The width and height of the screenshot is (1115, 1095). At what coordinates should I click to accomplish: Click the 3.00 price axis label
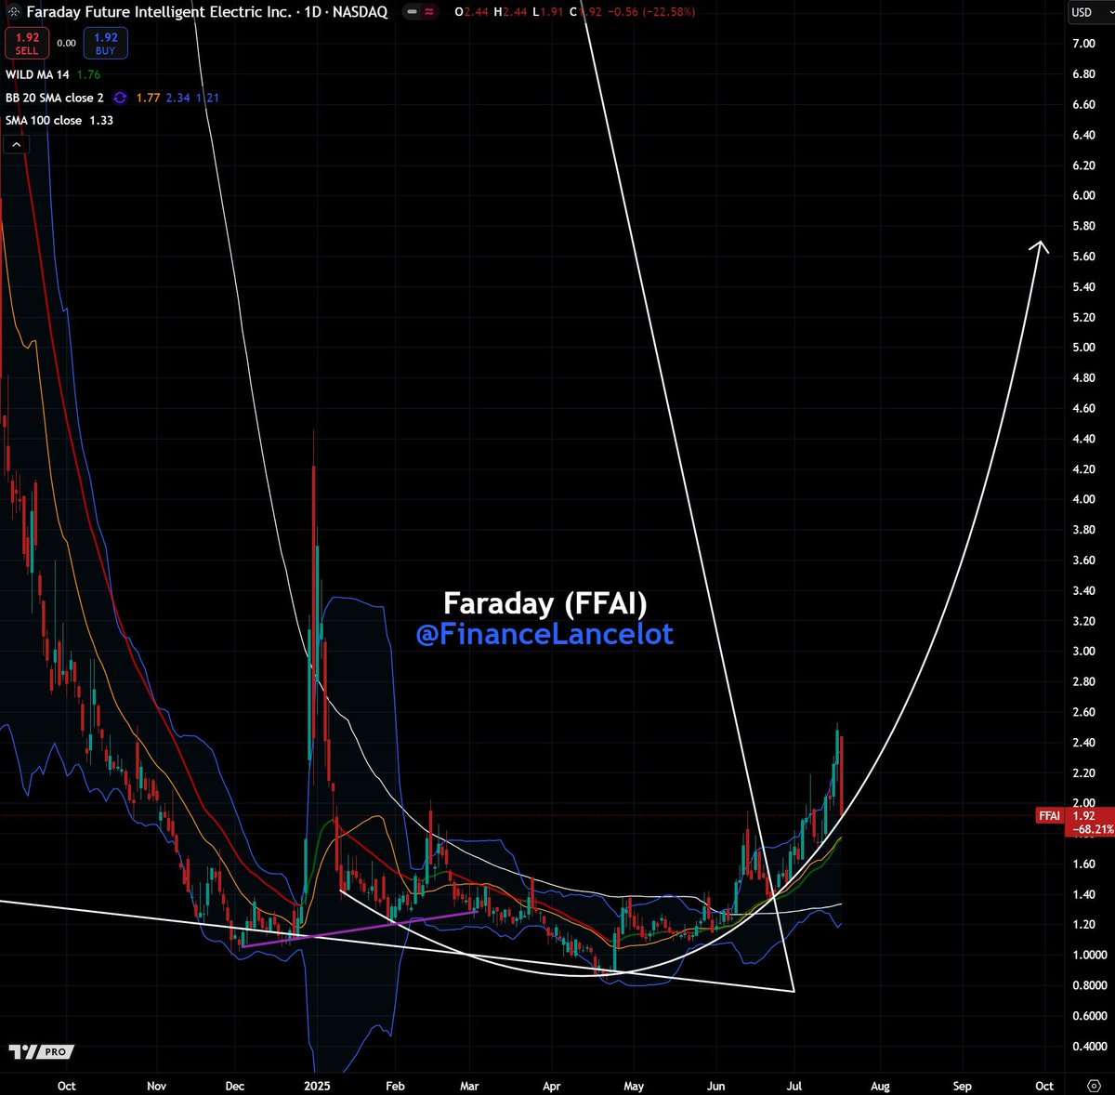(x=1083, y=651)
